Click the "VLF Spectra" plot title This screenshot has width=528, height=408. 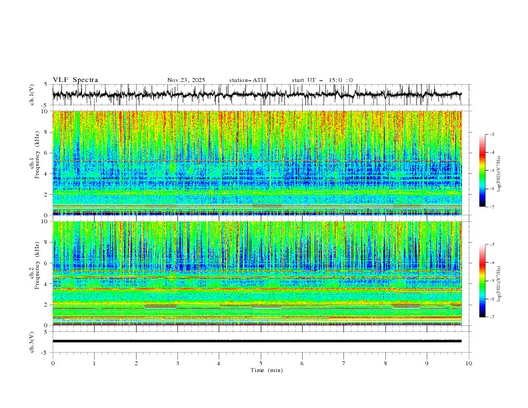tap(75, 80)
